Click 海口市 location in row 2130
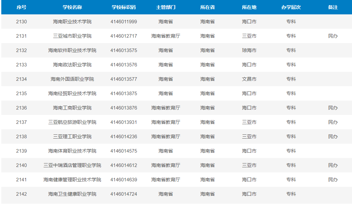 pyautogui.click(x=249, y=22)
